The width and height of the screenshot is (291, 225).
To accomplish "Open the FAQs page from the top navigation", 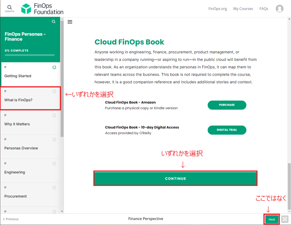I will [264, 9].
